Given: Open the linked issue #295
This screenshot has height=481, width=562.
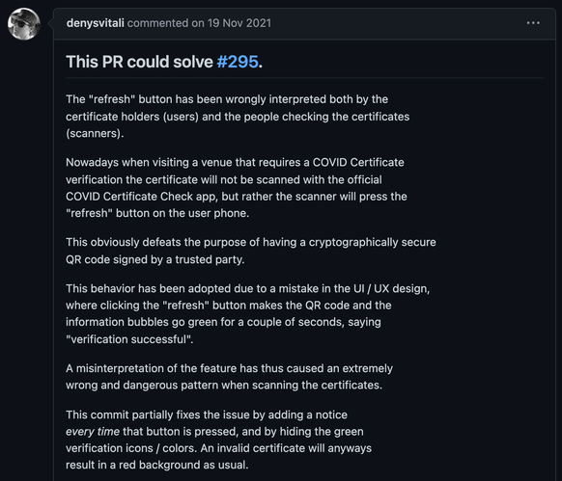Looking at the screenshot, I should [238, 62].
